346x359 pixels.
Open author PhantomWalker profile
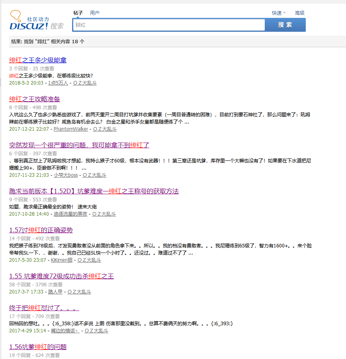[x=71, y=129]
